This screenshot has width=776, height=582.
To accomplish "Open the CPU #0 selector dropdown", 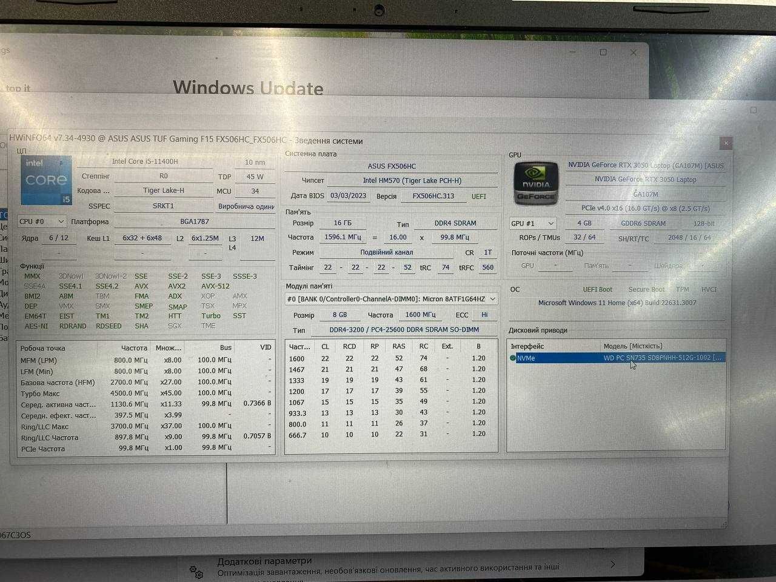I will coord(41,222).
